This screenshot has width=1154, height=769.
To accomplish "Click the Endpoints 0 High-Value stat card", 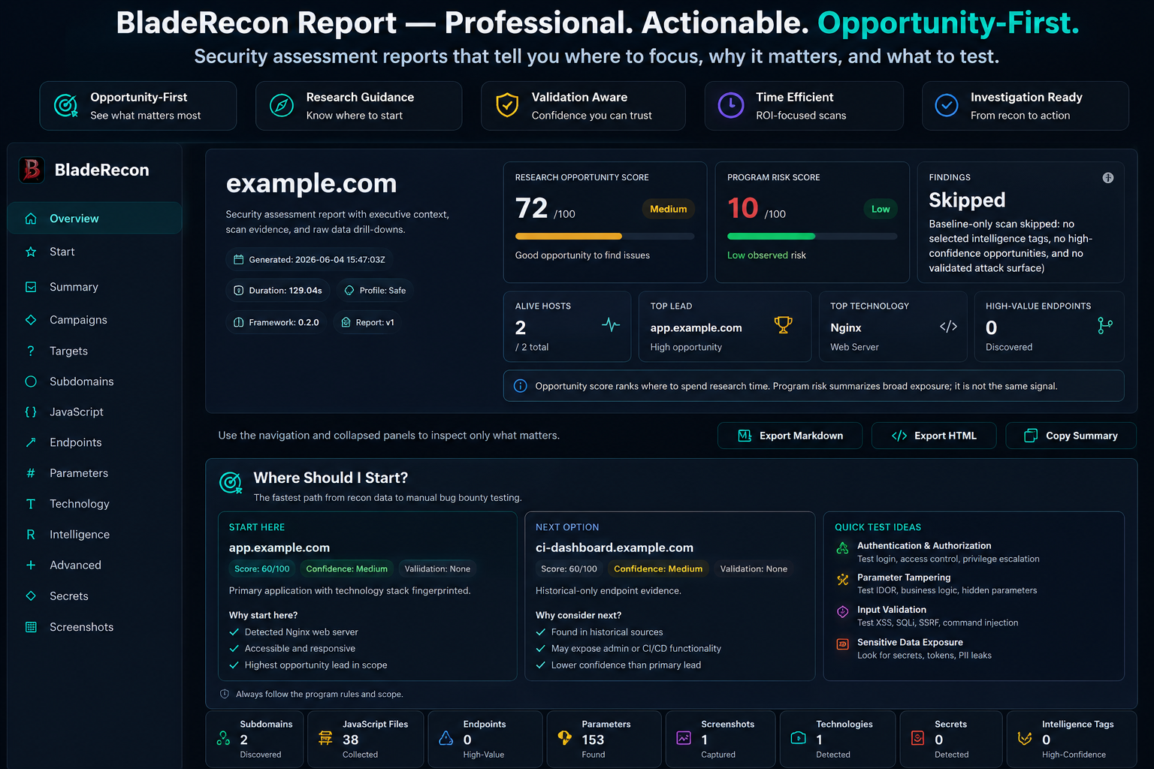I will 485,739.
